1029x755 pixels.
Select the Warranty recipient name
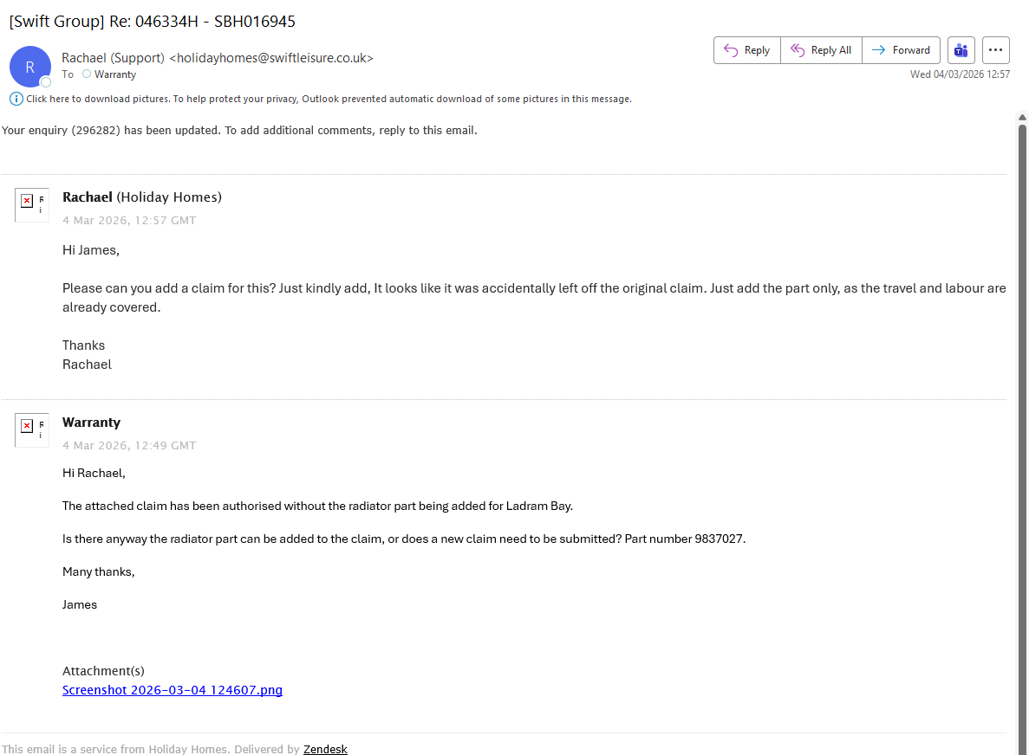point(115,74)
